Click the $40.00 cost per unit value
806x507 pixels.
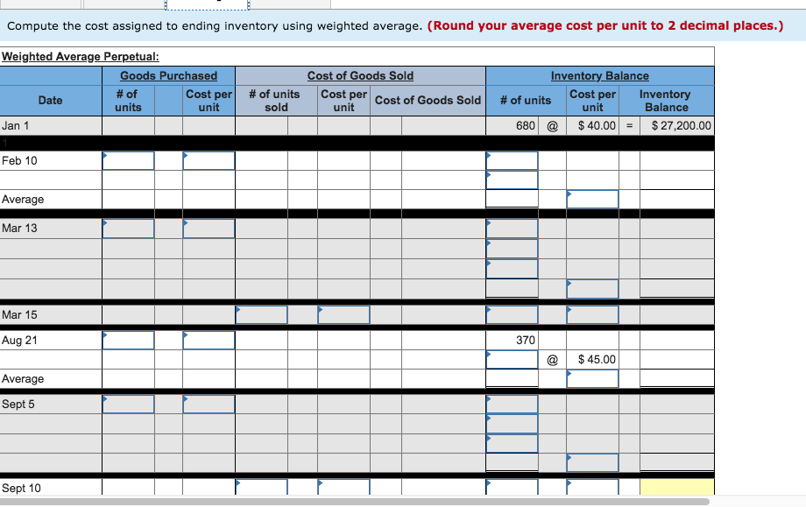[597, 126]
